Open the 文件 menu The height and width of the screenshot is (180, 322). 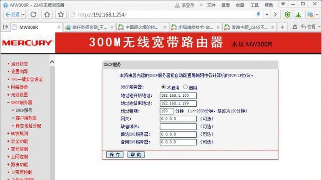(211, 5)
